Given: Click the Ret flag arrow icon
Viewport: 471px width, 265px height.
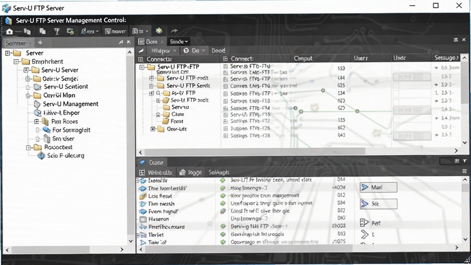Looking at the screenshot, I should coord(364,223).
